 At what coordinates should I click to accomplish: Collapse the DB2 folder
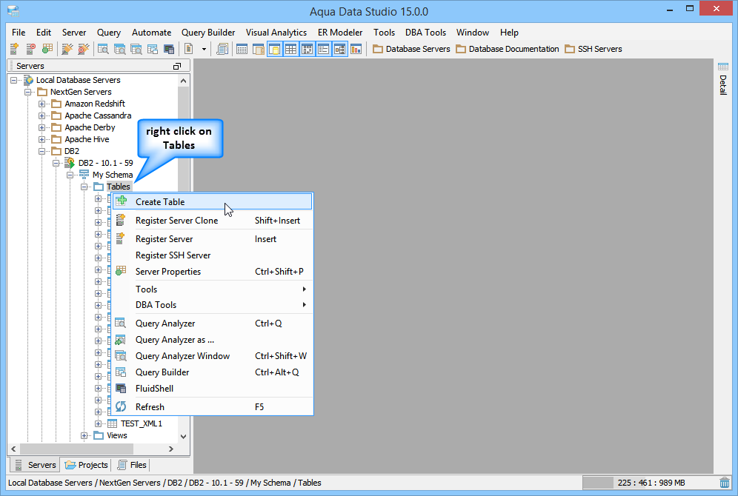[x=42, y=151]
